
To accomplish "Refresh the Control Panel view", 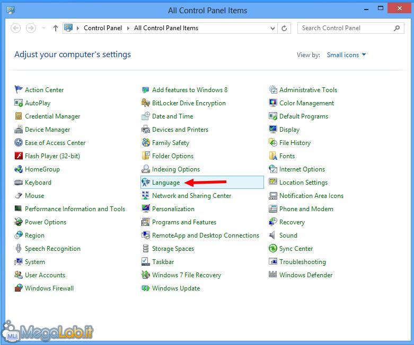I will pos(284,28).
